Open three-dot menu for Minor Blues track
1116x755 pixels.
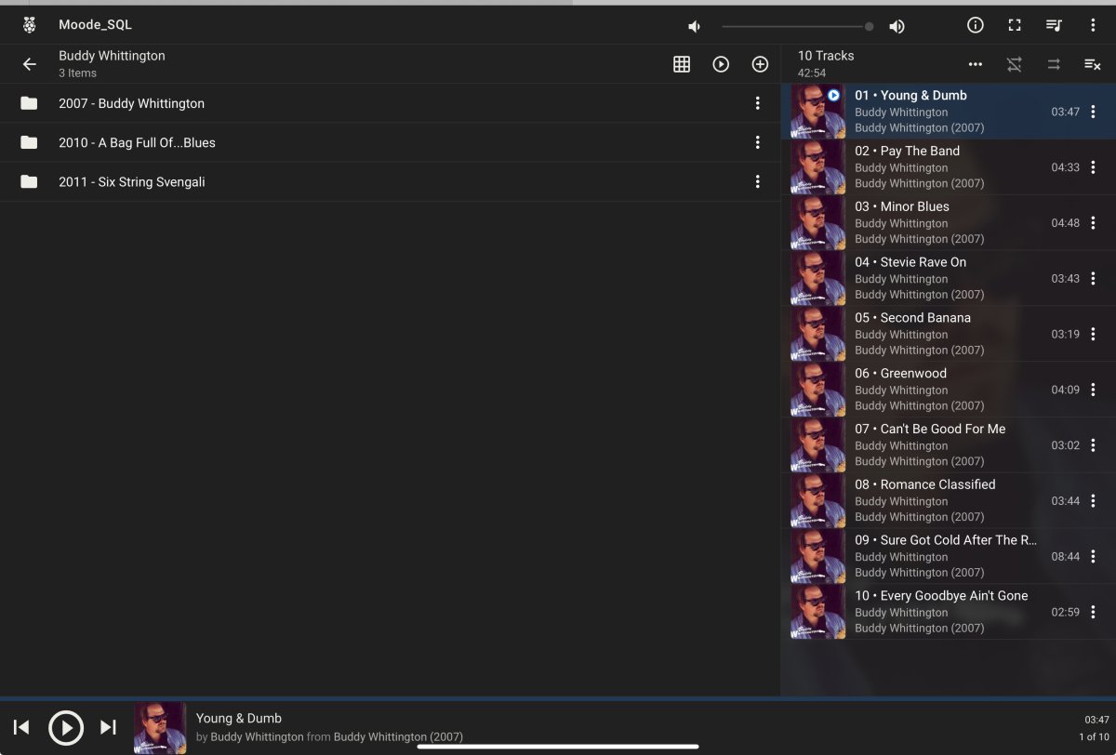pyautogui.click(x=1093, y=223)
